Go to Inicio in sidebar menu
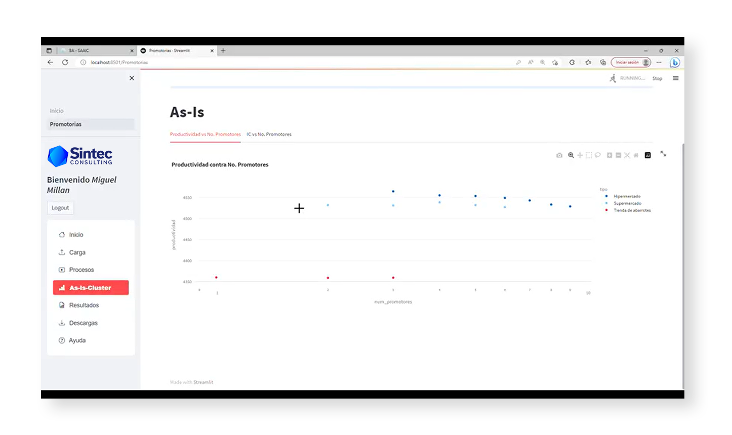 (x=91, y=235)
